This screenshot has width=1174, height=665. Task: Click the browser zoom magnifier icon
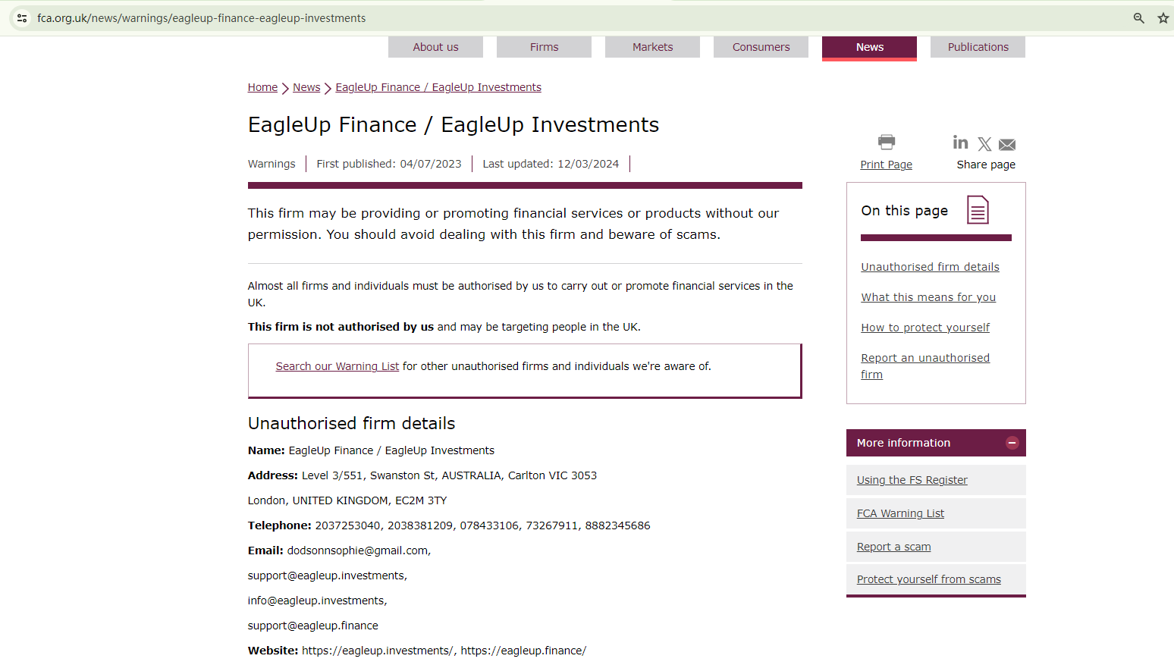[x=1138, y=18]
